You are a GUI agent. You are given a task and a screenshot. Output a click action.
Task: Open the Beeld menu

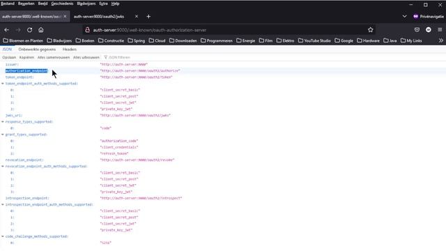coord(43,3)
